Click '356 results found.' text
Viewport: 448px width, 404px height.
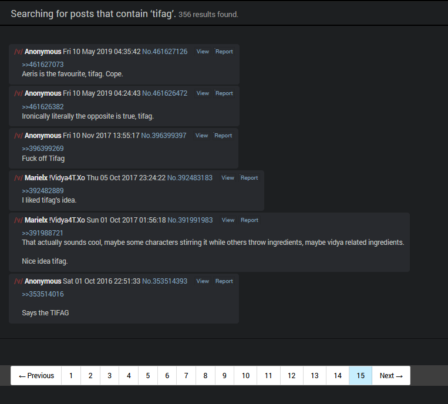click(x=208, y=15)
